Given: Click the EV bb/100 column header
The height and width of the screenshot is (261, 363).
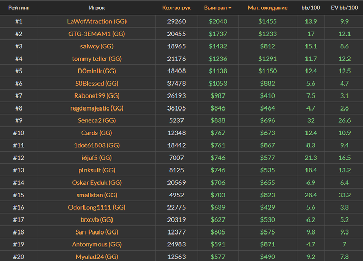Looking at the screenshot, I should [x=344, y=8].
